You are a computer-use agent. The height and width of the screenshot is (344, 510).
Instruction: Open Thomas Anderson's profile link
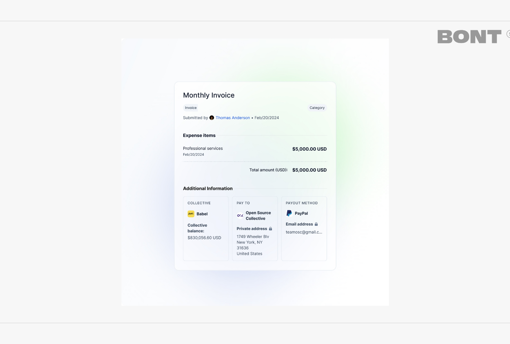(233, 118)
